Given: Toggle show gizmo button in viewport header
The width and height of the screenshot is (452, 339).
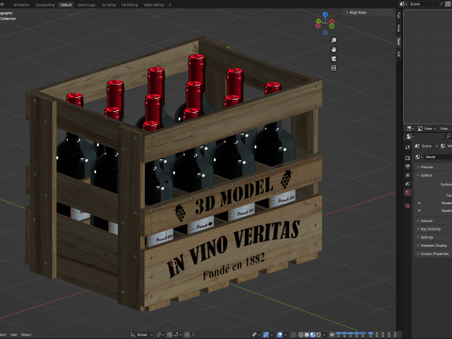Looking at the screenshot, I should point(266,334).
